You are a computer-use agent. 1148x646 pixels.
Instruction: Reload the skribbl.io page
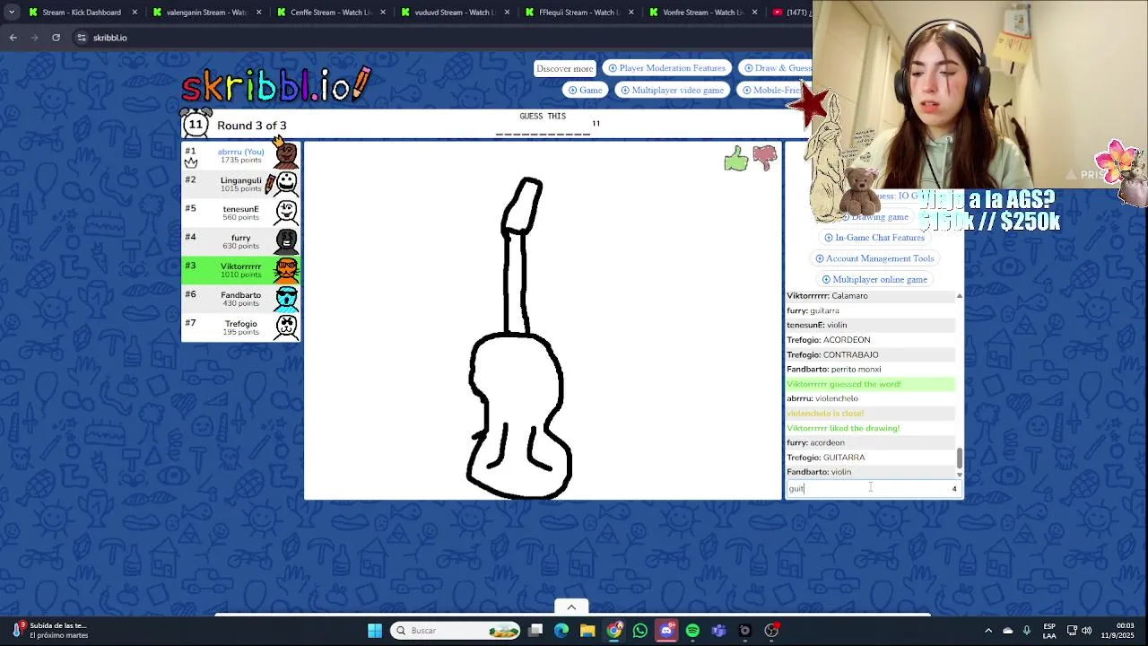click(56, 38)
